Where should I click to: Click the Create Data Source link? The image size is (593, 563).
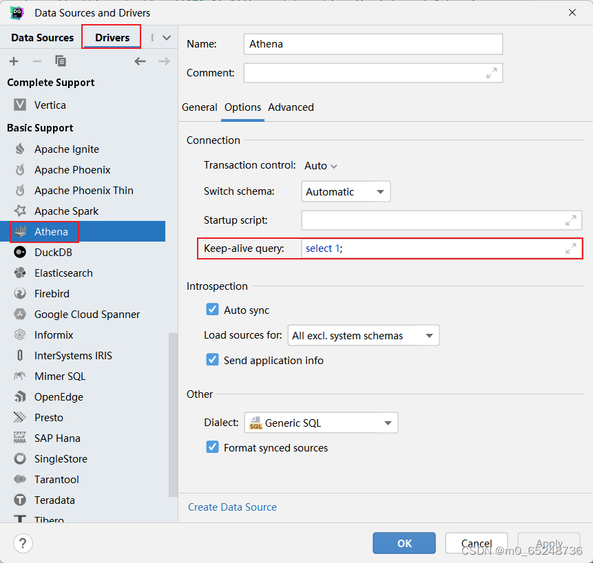[232, 507]
